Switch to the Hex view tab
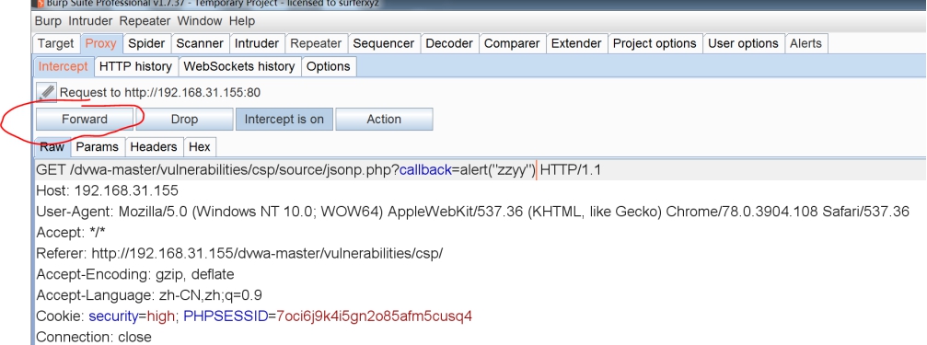The image size is (927, 345). 199,147
